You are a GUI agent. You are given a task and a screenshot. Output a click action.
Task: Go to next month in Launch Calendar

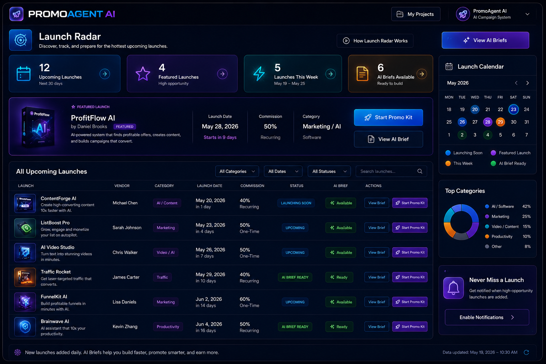point(528,83)
